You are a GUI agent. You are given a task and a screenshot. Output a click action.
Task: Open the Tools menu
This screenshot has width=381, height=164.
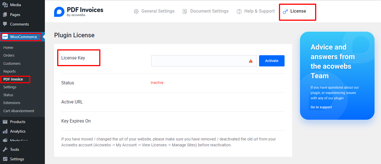coord(22,149)
